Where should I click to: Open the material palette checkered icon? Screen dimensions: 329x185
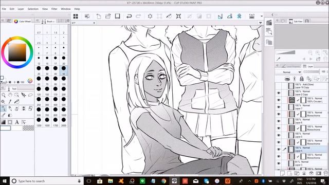coord(269,42)
